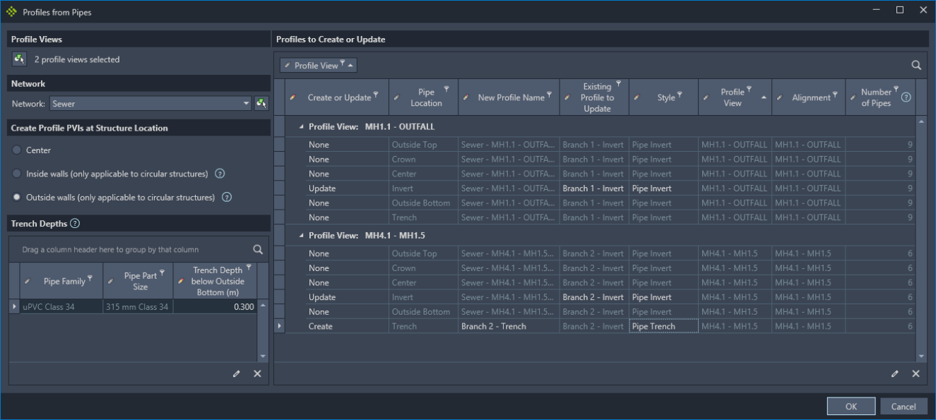This screenshot has width=936, height=420.
Task: Click edit pencil below Trench Depths table
Action: 237,373
